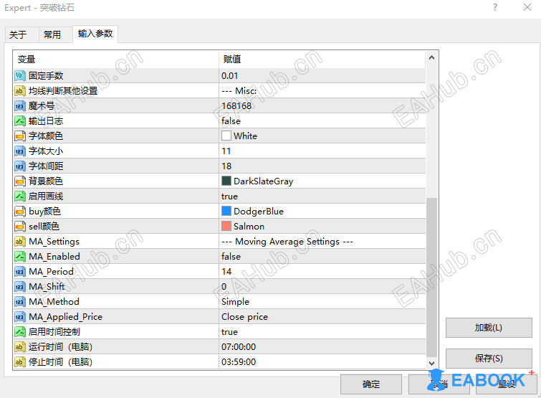The width and height of the screenshot is (541, 398).
Task: Click the green icon beside 输出日志
Action: (20, 121)
